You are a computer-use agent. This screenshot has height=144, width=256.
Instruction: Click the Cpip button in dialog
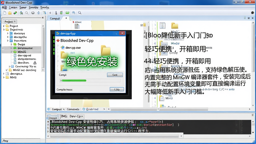click(117, 89)
